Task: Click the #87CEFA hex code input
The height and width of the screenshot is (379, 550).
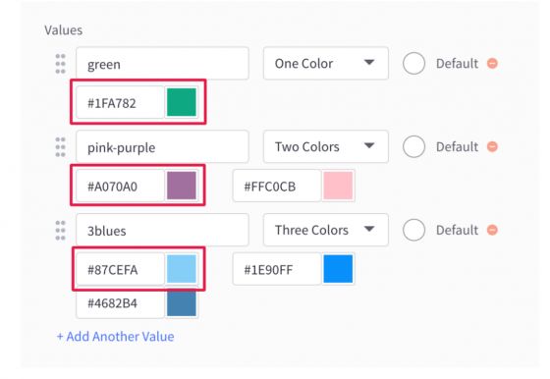Action: [x=120, y=269]
